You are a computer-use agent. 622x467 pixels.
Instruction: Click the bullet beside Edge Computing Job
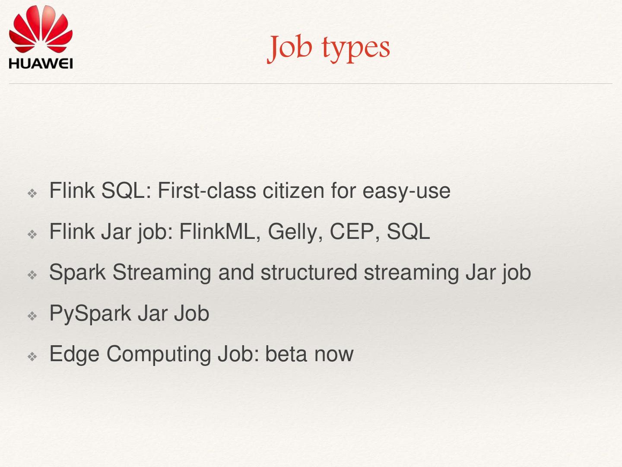click(x=32, y=356)
